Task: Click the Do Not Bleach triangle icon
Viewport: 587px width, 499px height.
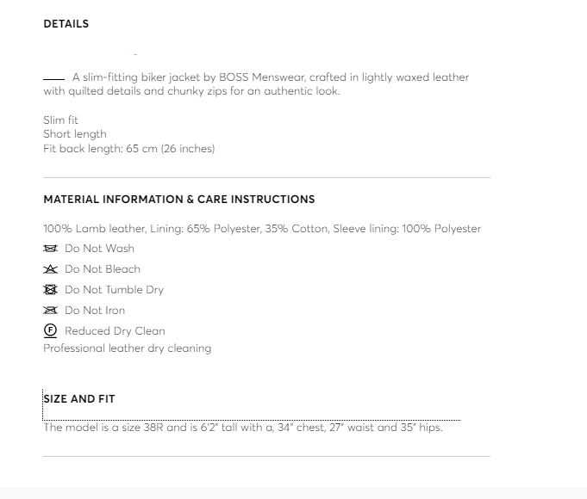Action: click(x=50, y=269)
